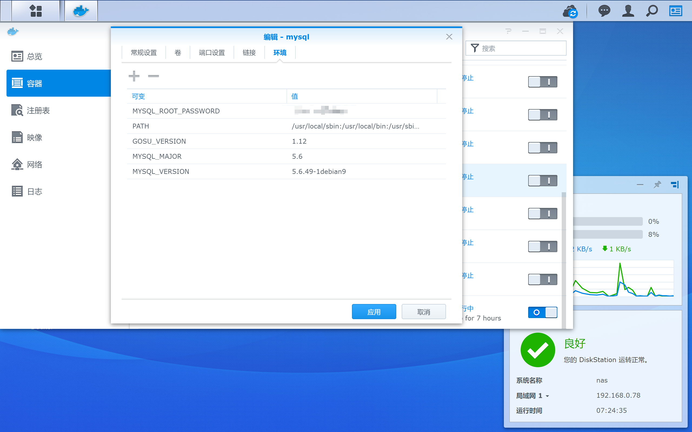Click the blue Apply button
The width and height of the screenshot is (692, 432).
[374, 312]
